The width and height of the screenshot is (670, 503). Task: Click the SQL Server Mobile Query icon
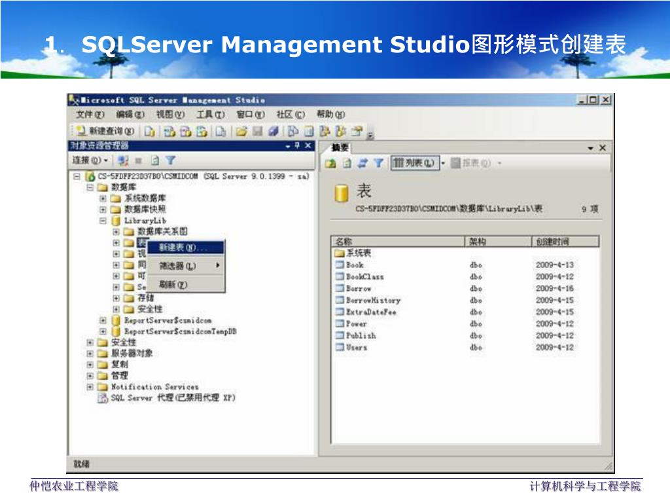(x=220, y=131)
